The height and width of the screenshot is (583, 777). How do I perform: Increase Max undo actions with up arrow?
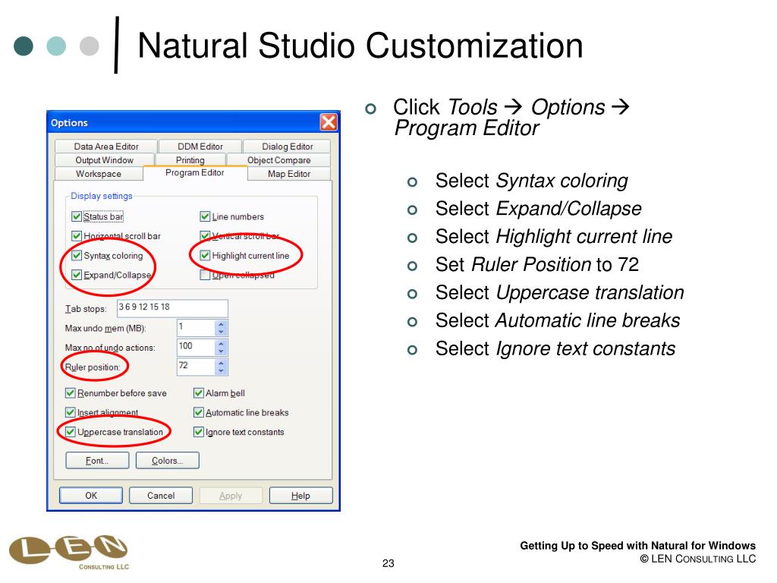click(221, 343)
